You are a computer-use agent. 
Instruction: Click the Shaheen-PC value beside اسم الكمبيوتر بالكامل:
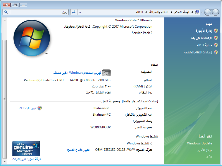[102, 115]
